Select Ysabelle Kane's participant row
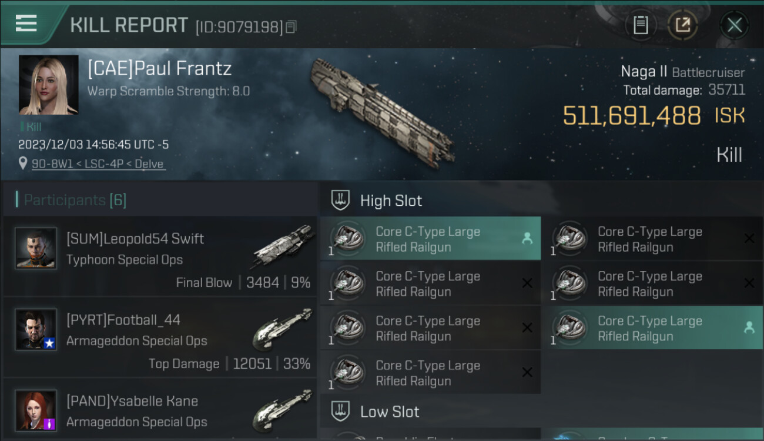Screen dimensions: 764x441 [160, 411]
